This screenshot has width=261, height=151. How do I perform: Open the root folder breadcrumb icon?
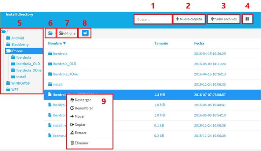point(50,33)
